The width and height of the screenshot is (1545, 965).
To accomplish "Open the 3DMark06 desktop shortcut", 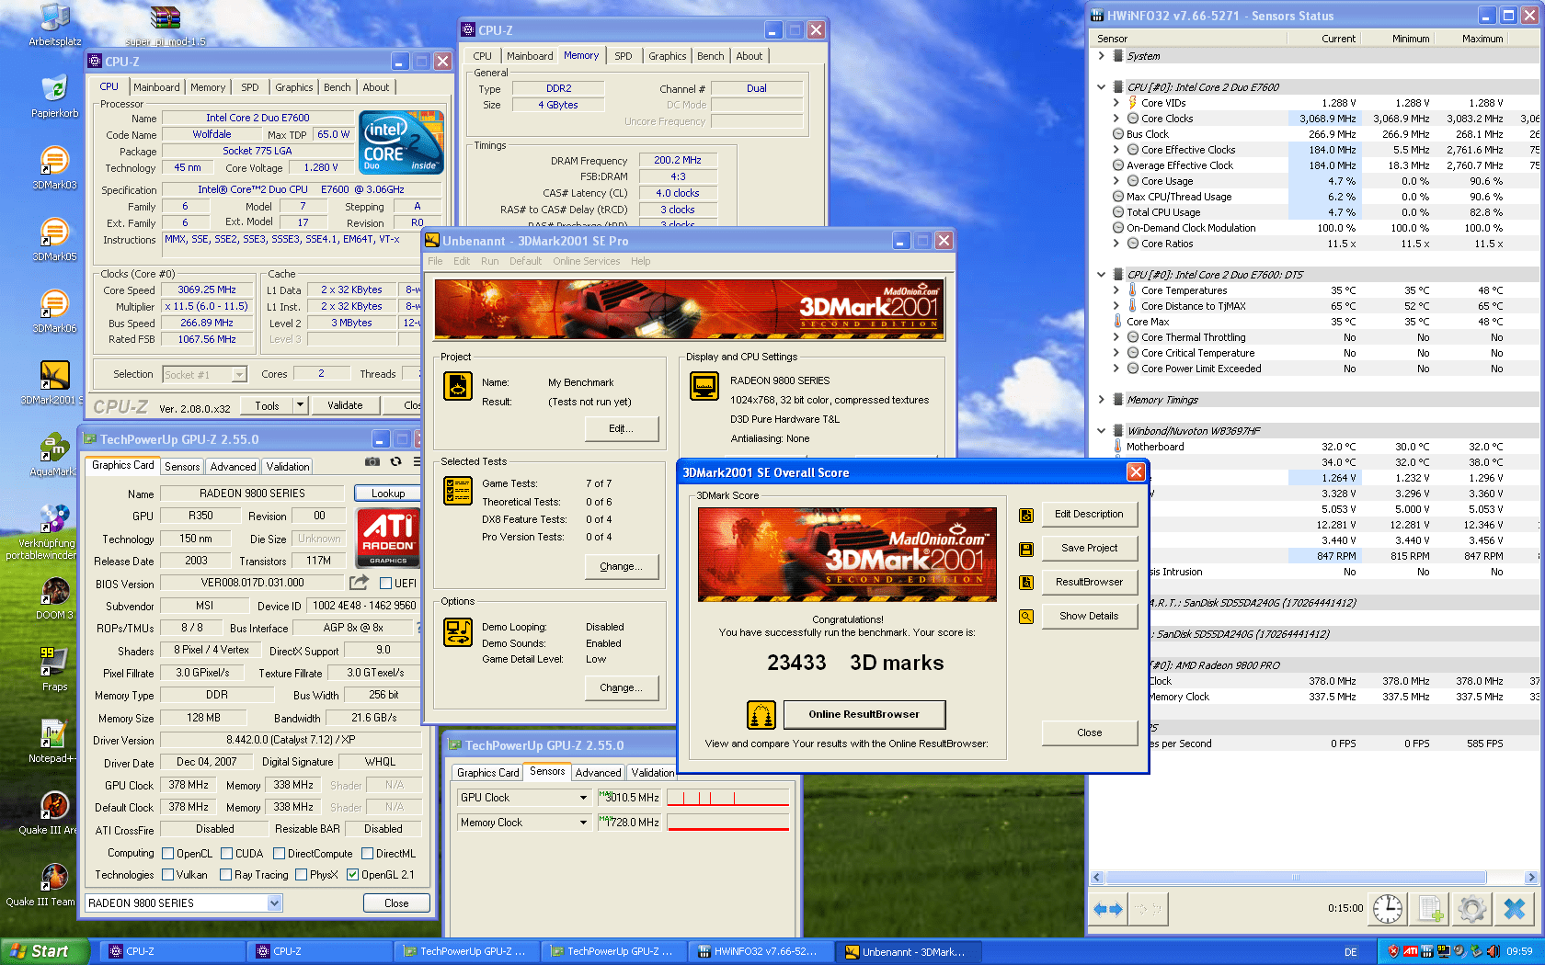I will click(x=54, y=312).
